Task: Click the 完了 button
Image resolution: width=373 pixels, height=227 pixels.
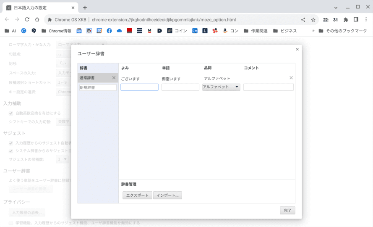Action: tap(287, 211)
